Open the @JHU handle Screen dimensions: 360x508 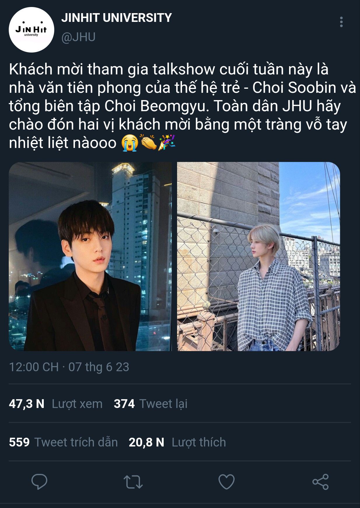[78, 37]
